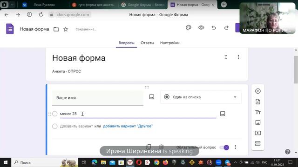Switch to the Ответы tab
The height and width of the screenshot is (167, 298).
(x=147, y=43)
